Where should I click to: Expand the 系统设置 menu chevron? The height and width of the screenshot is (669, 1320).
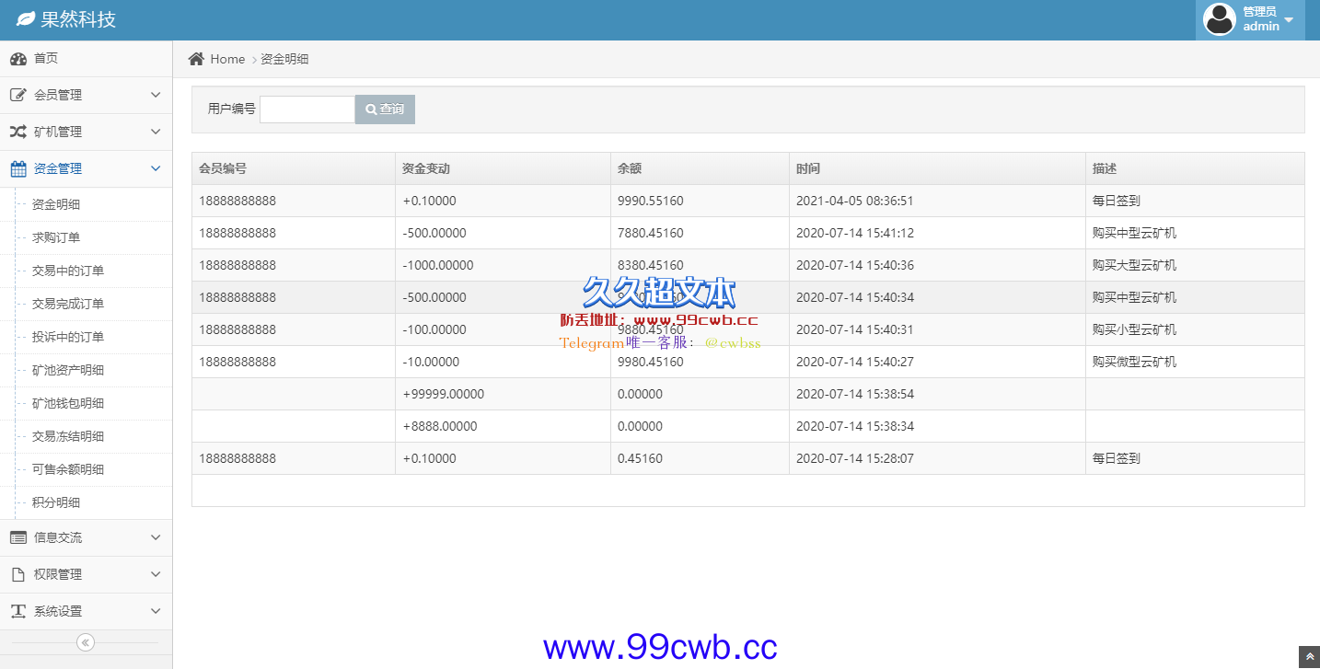click(156, 611)
